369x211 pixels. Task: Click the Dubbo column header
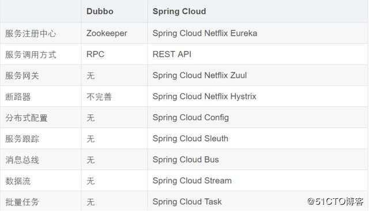click(100, 11)
